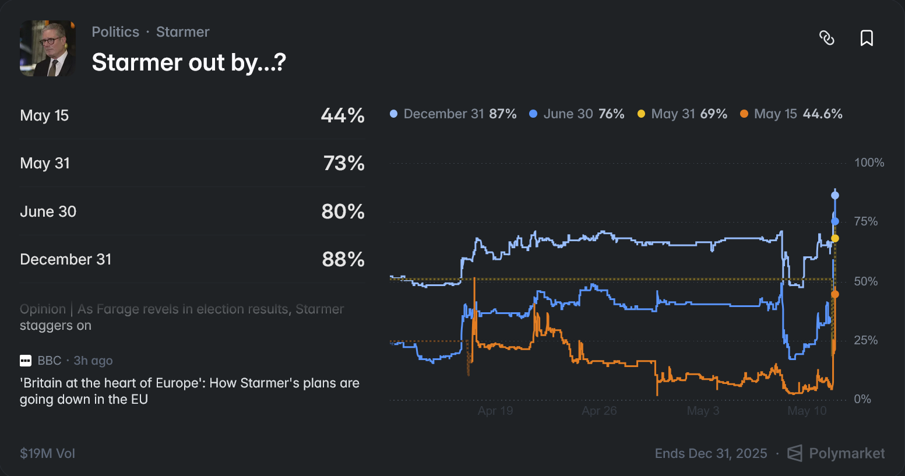Read the BBC 'Britain at the heart of Europe' article

pos(189,391)
